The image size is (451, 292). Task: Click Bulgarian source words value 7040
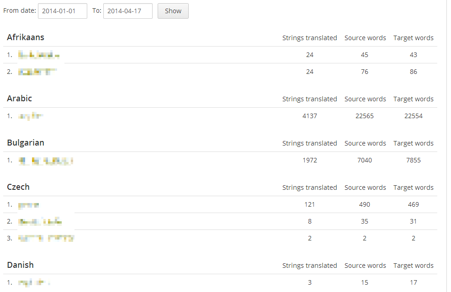[365, 160]
